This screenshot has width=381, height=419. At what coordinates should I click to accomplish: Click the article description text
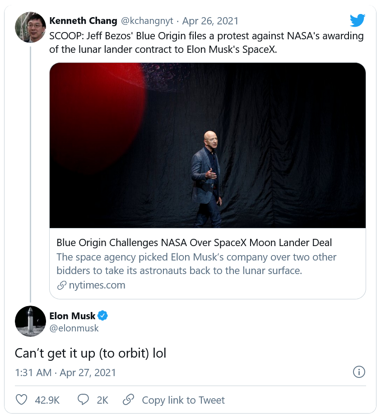(x=196, y=264)
